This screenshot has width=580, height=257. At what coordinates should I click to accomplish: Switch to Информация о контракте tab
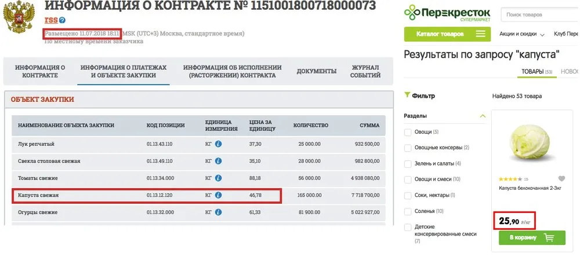[x=40, y=72]
